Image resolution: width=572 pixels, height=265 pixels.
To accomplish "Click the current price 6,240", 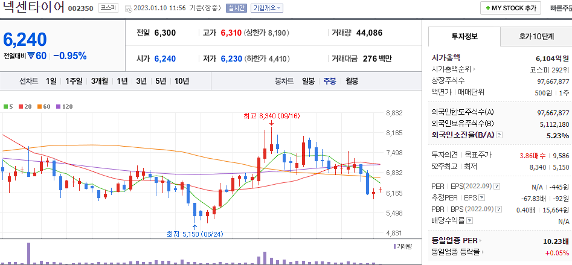I will tap(25, 39).
